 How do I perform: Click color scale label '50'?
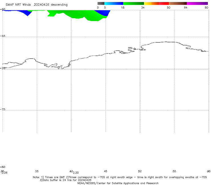click(x=169, y=8)
